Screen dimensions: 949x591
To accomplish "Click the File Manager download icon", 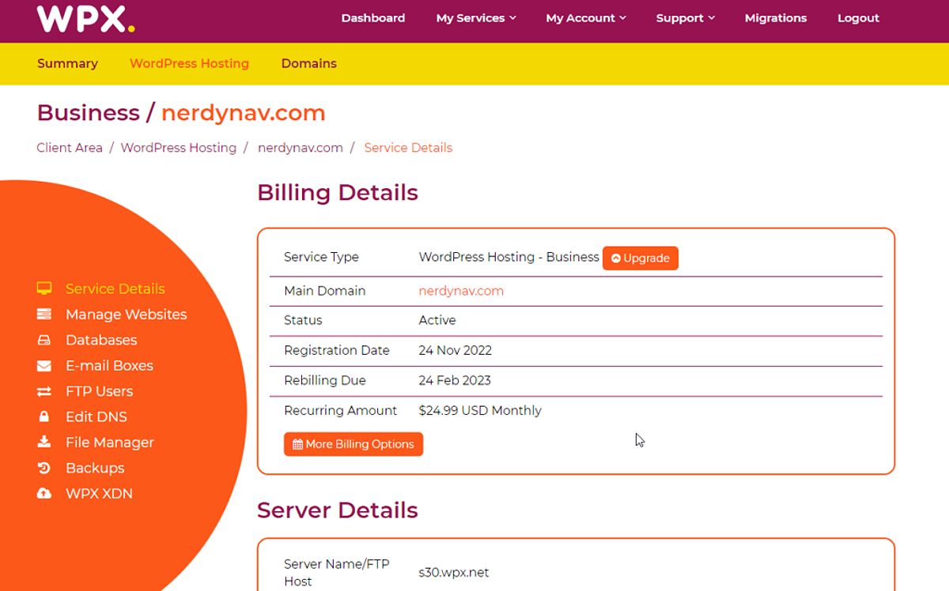I will click(44, 442).
